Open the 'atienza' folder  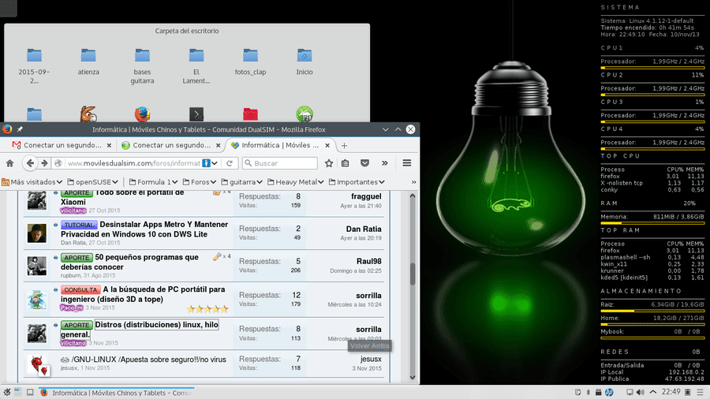(88, 62)
